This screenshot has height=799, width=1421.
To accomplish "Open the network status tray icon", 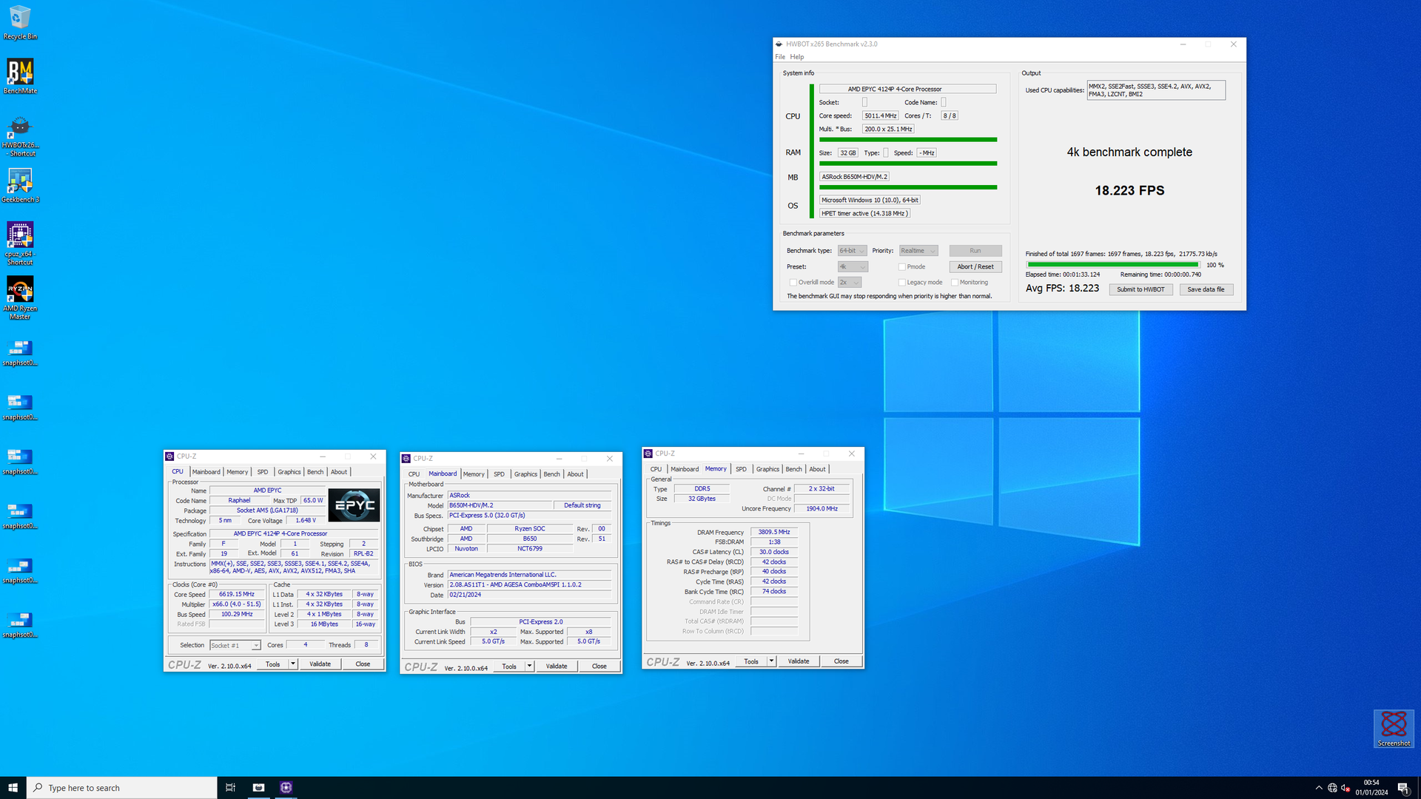I will click(x=1332, y=788).
